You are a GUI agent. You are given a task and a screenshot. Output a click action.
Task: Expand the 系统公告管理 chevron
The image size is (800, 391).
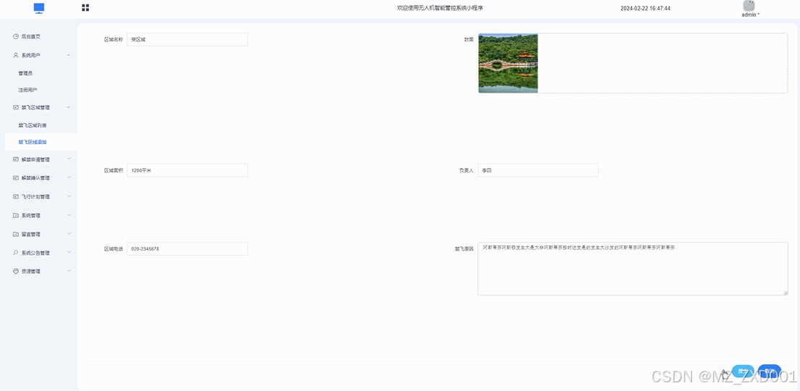[x=69, y=253]
